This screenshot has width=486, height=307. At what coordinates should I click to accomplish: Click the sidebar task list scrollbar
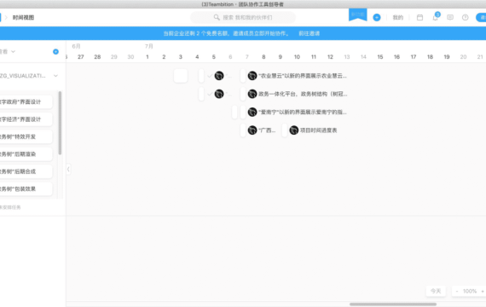[x=60, y=123]
